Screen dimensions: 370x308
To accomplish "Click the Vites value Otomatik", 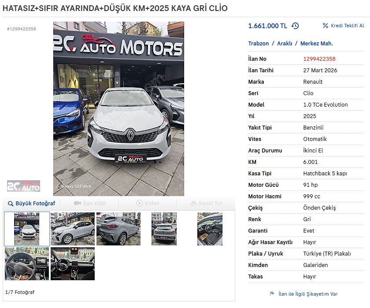I will coord(315,139).
